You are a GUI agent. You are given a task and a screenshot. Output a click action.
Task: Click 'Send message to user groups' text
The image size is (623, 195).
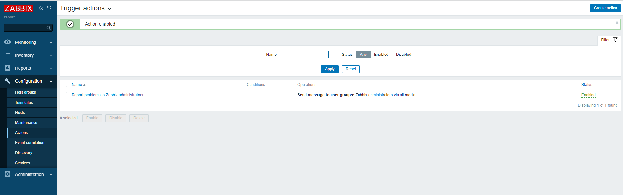(x=326, y=95)
